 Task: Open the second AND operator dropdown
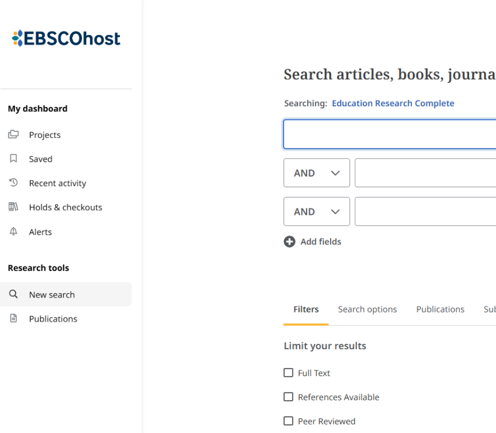click(317, 211)
